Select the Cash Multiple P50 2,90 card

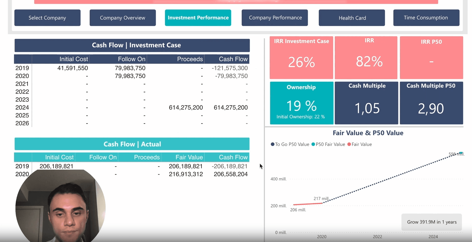tap(431, 103)
